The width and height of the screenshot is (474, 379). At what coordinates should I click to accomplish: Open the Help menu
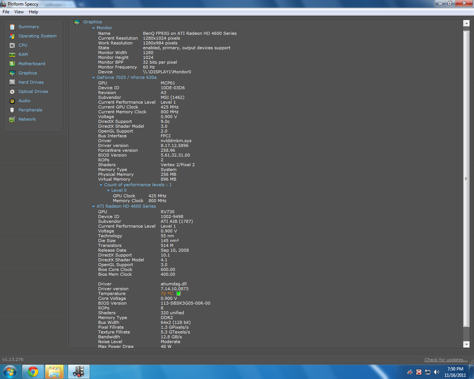coord(33,12)
